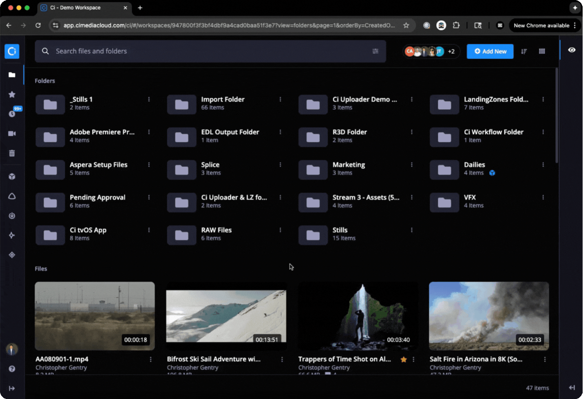Screen dimensions: 583x399
Task: Switch to grid view layout icon
Action: tap(542, 51)
